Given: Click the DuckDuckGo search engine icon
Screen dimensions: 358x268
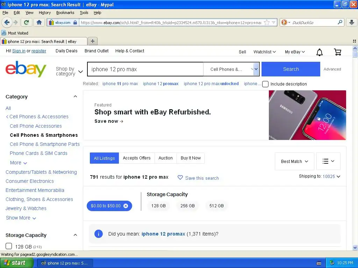Looking at the screenshot, I should tap(284, 22).
